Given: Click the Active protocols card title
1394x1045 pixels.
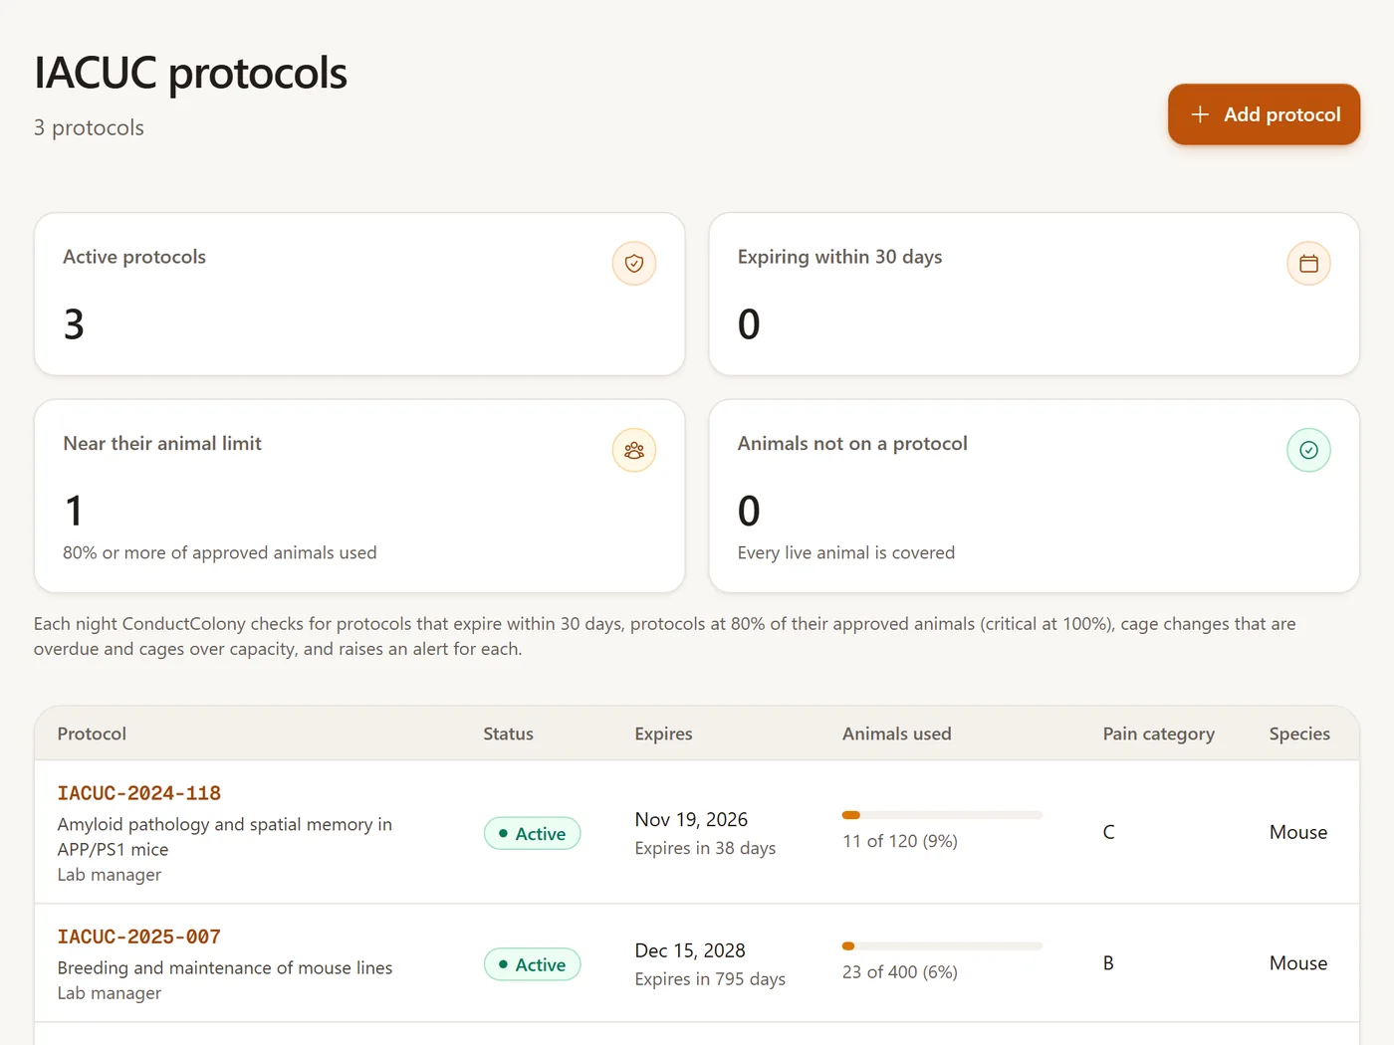Looking at the screenshot, I should tap(134, 257).
